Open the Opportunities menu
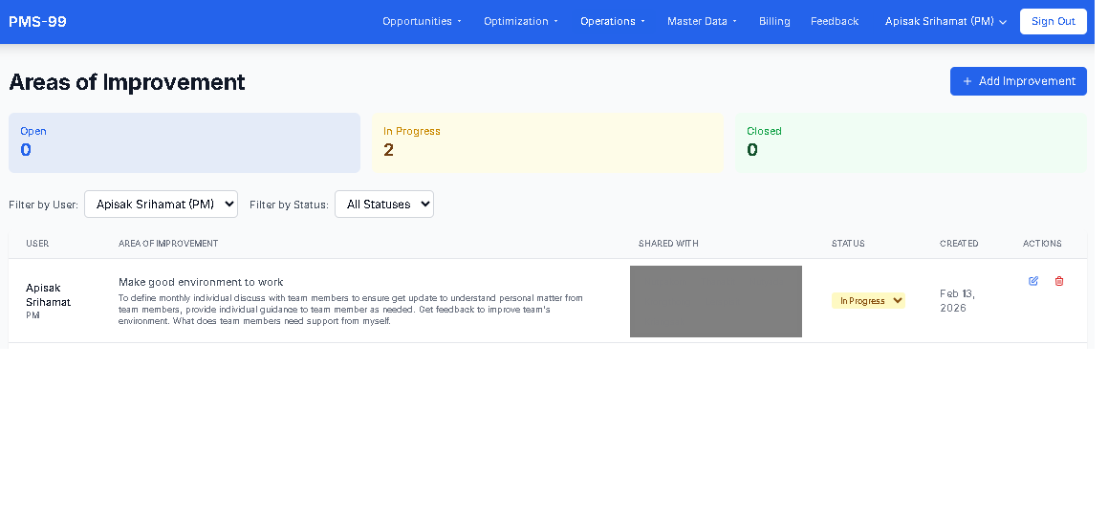Screen dimensions: 1108x518 422,21
